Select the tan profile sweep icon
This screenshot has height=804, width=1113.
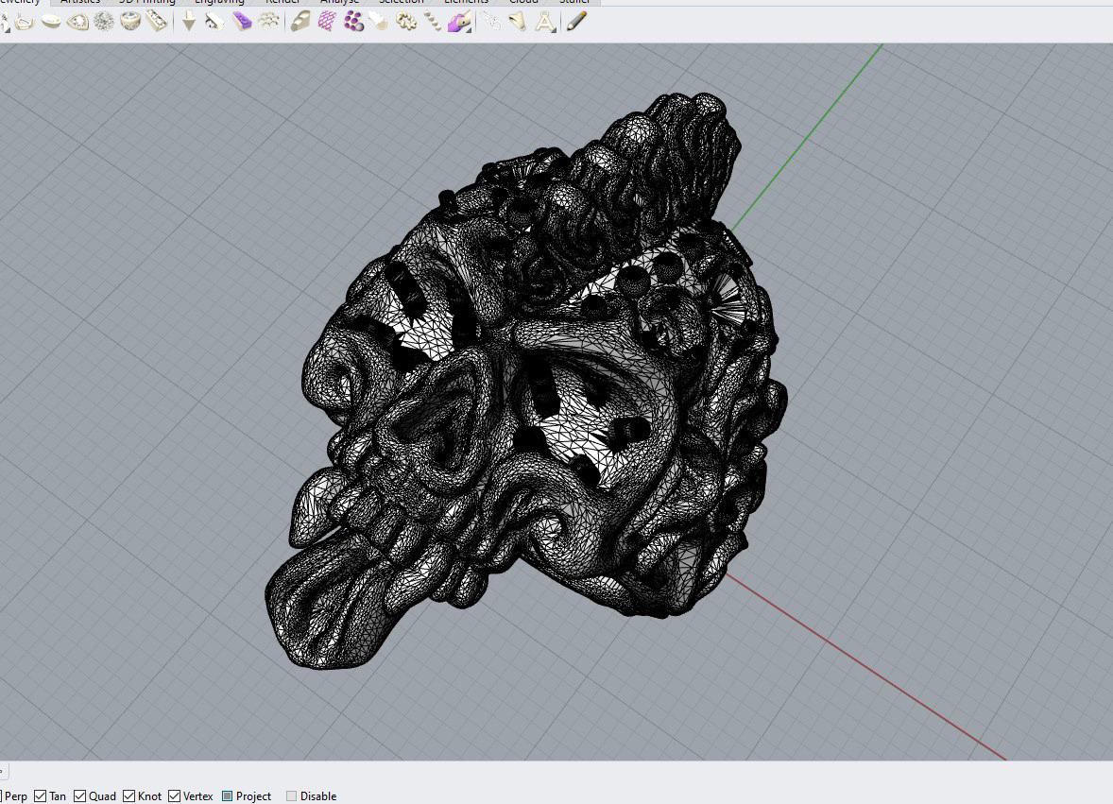pyautogui.click(x=300, y=22)
